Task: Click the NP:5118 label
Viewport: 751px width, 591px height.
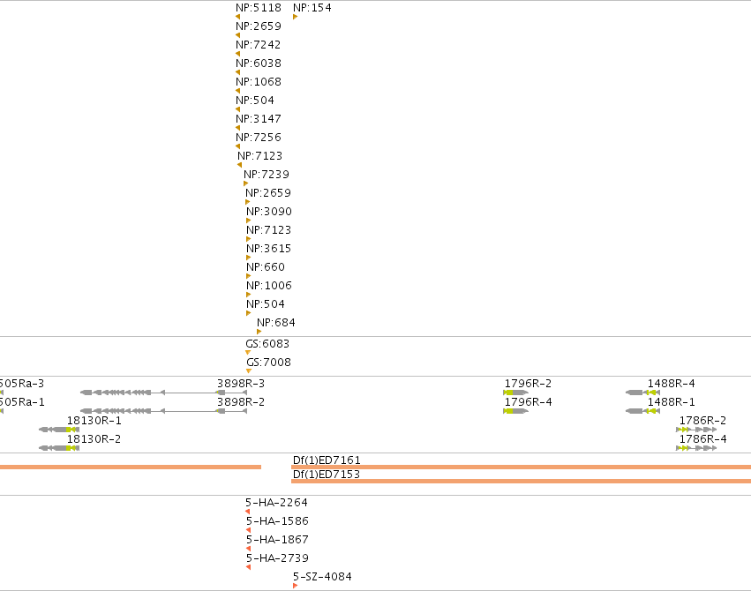Action: click(259, 8)
